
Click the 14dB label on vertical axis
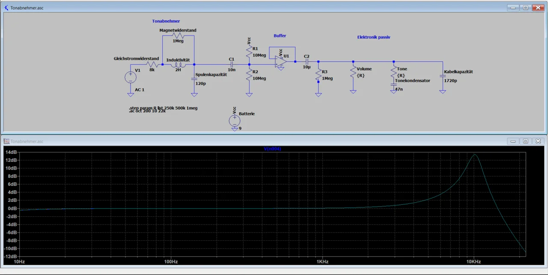click(11, 152)
